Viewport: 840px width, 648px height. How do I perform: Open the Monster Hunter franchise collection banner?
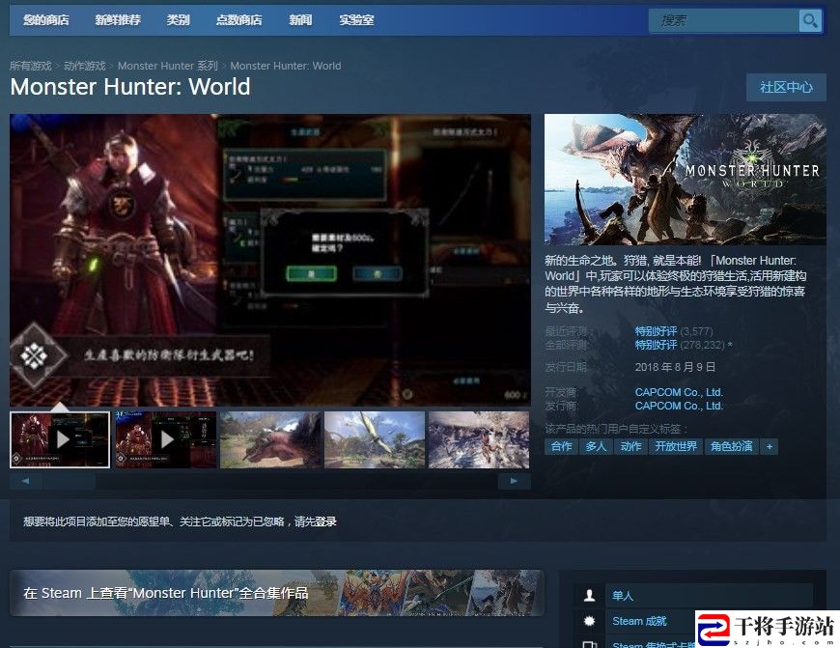coord(277,593)
